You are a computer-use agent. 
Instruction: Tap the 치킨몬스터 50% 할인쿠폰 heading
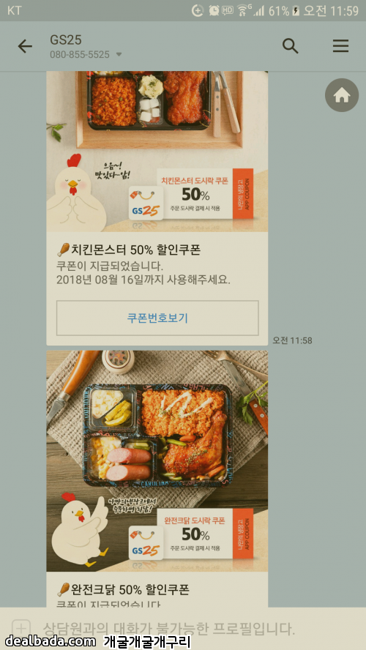pos(129,250)
